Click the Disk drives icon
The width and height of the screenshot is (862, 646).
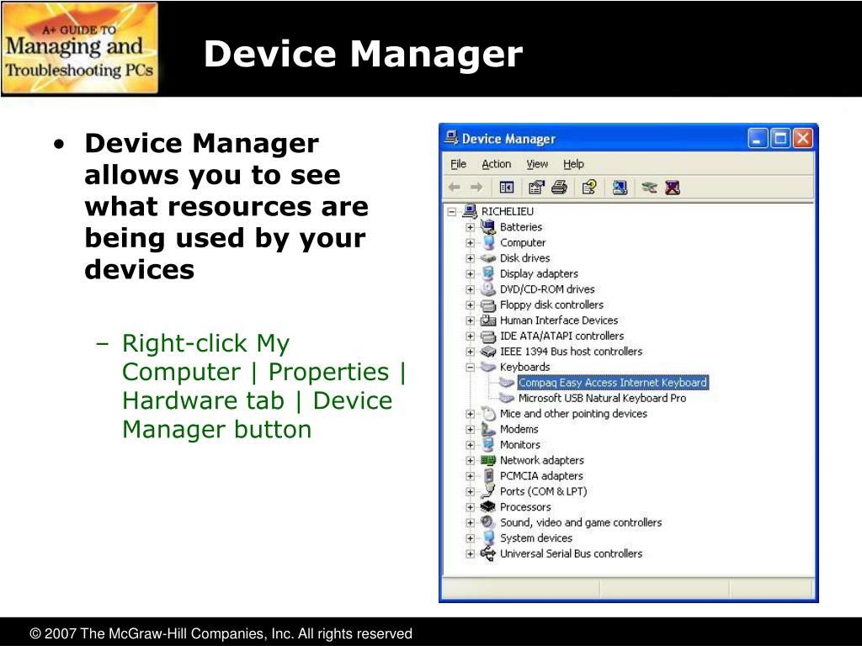pos(488,257)
